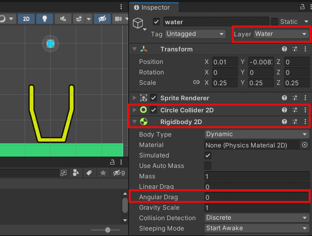
Task: Click the Angular Drag value field
Action: [257, 197]
